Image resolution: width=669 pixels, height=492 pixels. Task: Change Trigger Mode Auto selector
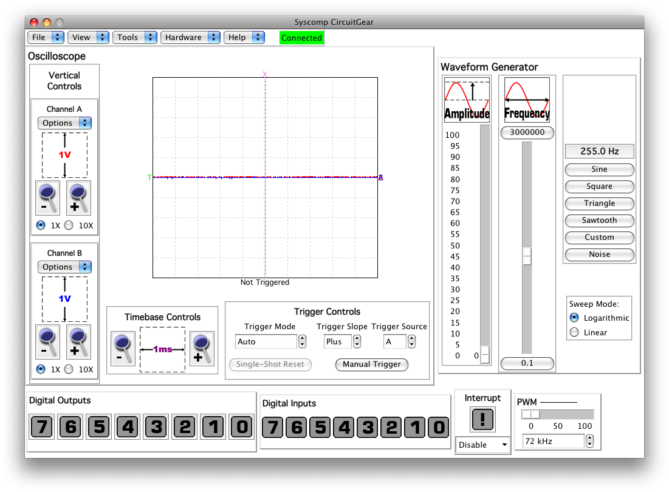[270, 341]
